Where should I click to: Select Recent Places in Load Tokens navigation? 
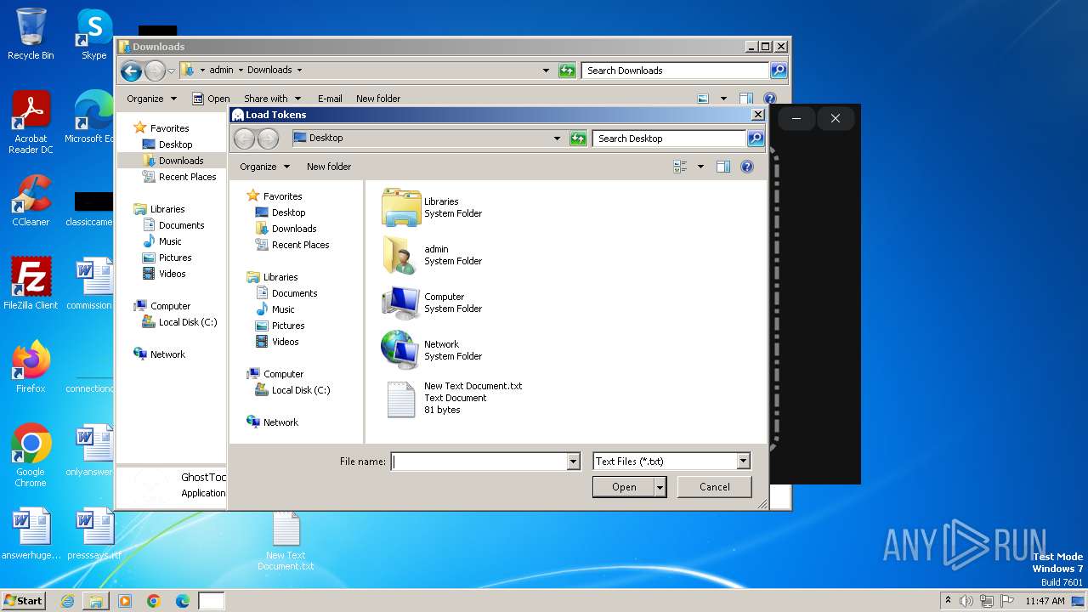click(300, 245)
